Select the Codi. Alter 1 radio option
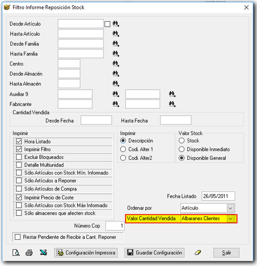Viewport: 257px width, 266px height. tap(123, 149)
